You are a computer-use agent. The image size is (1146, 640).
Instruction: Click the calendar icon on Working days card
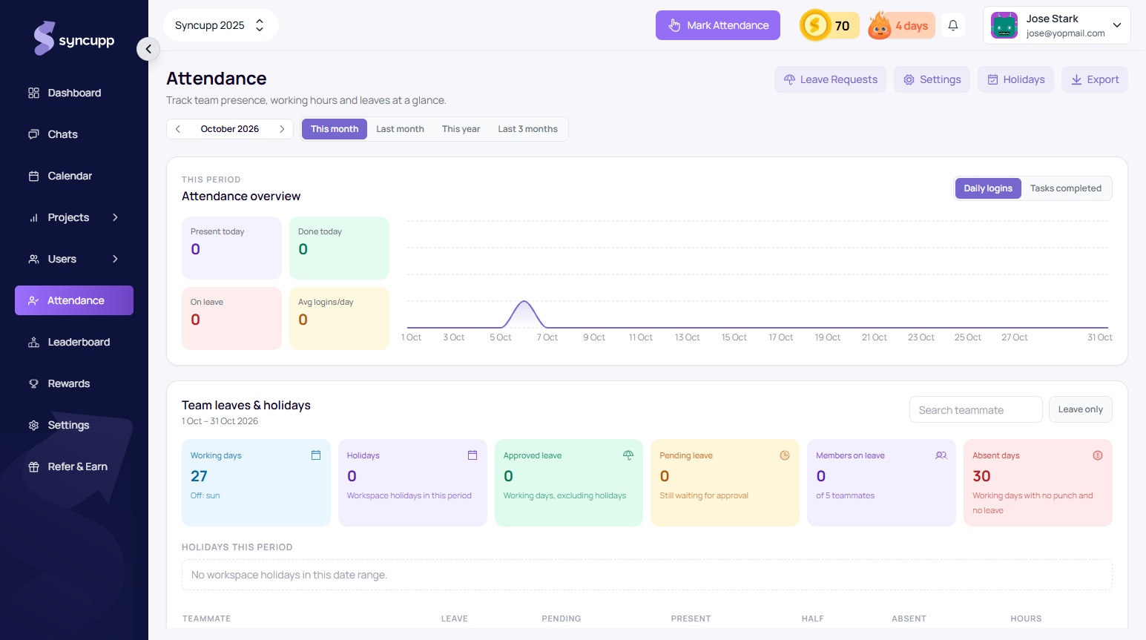[x=316, y=455]
